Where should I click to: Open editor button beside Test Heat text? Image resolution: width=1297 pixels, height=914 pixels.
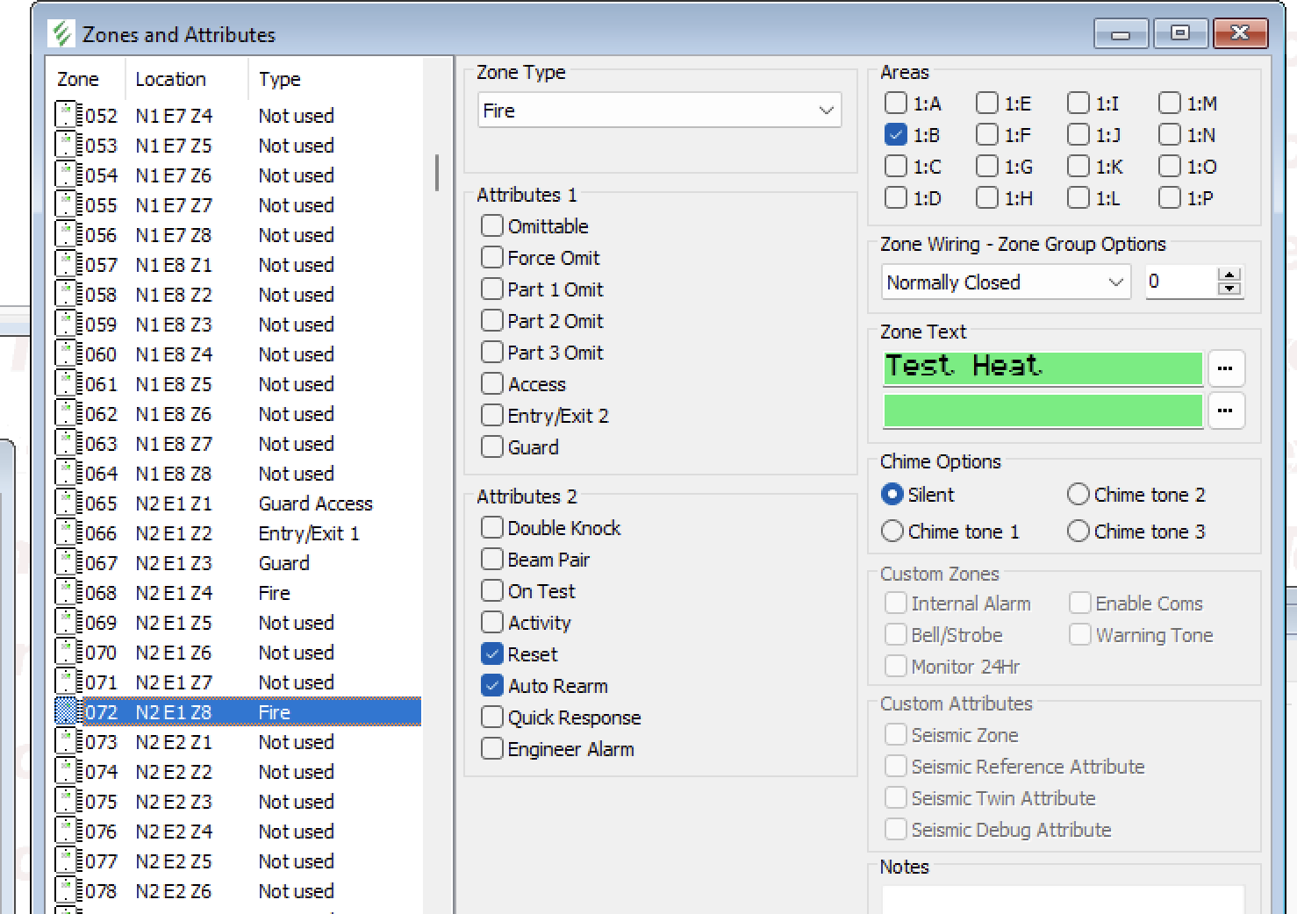(x=1226, y=368)
